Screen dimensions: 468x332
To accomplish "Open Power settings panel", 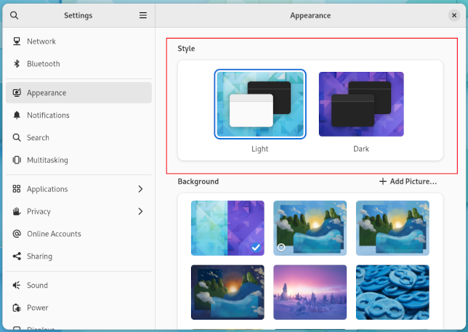I will point(78,307).
